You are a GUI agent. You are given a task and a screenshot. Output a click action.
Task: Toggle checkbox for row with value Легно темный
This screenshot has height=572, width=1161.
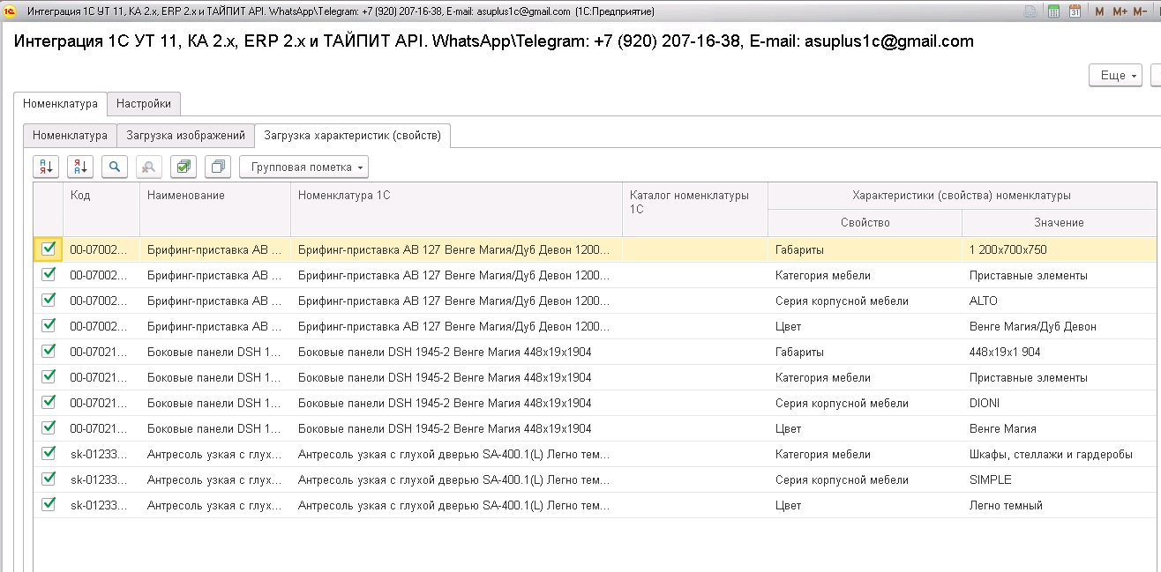pyautogui.click(x=49, y=504)
